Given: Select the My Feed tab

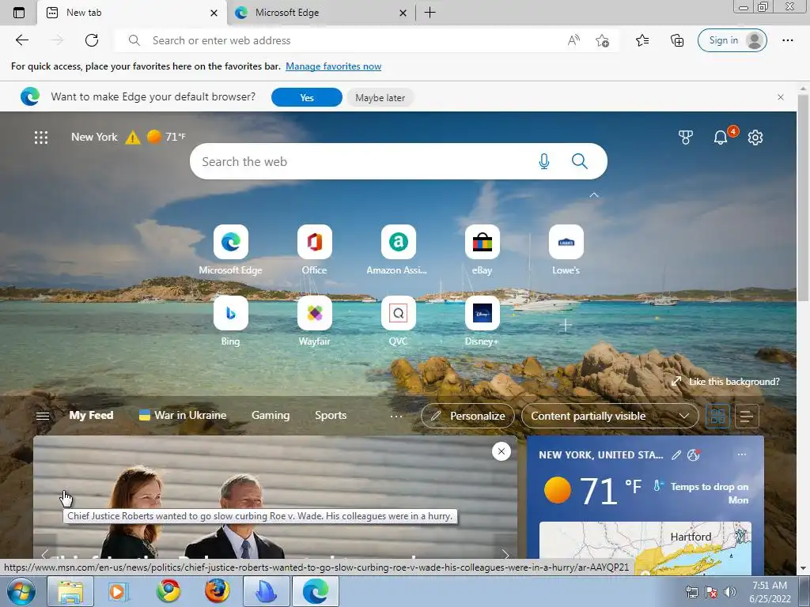Looking at the screenshot, I should tap(92, 416).
